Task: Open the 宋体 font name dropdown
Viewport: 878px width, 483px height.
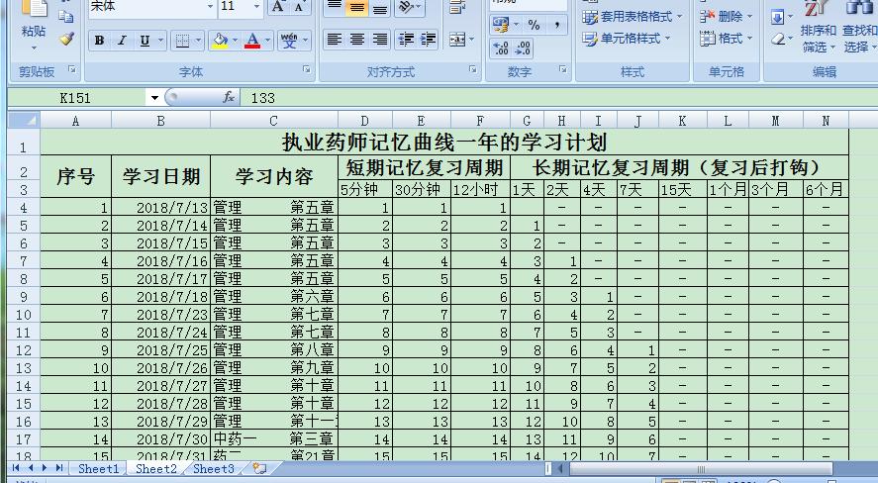Action: coord(210,7)
